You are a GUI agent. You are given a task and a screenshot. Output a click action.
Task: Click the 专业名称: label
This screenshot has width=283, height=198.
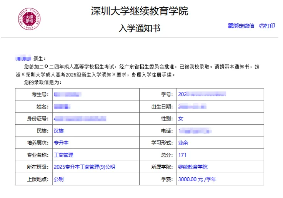[38, 155]
